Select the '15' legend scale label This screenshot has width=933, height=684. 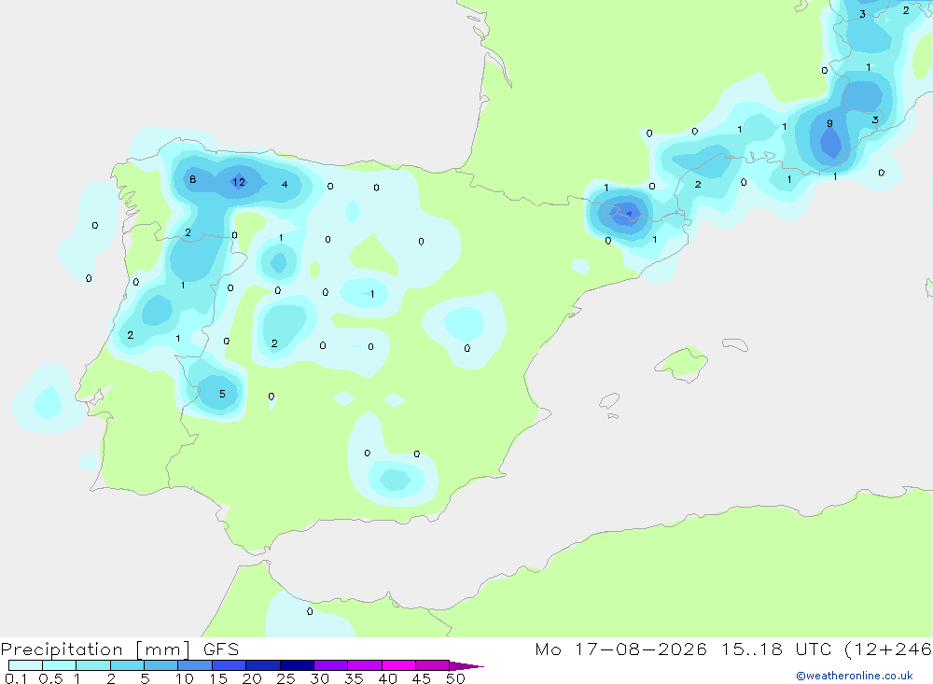point(218,678)
